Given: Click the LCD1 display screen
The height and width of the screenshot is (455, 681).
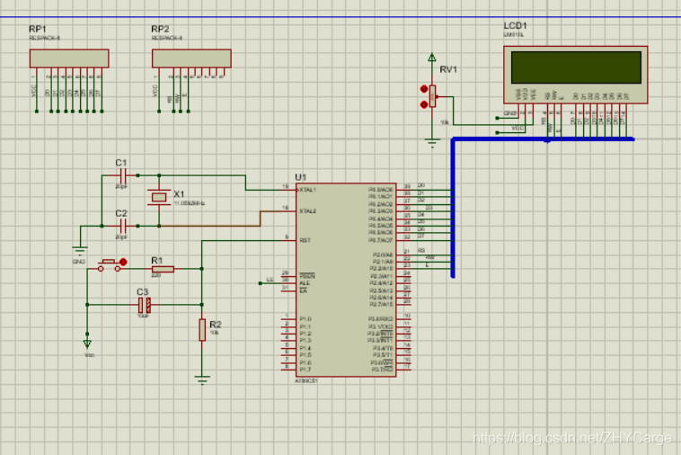Looking at the screenshot, I should [576, 67].
